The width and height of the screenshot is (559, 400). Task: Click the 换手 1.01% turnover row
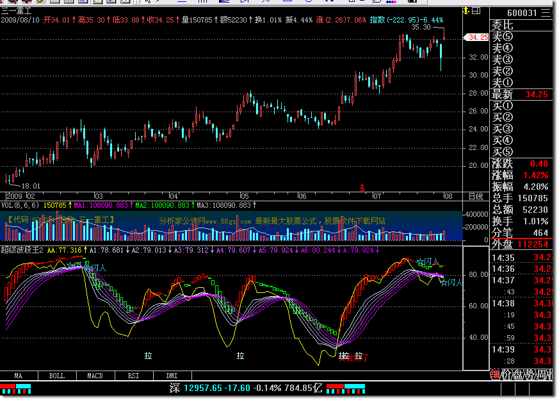point(521,221)
